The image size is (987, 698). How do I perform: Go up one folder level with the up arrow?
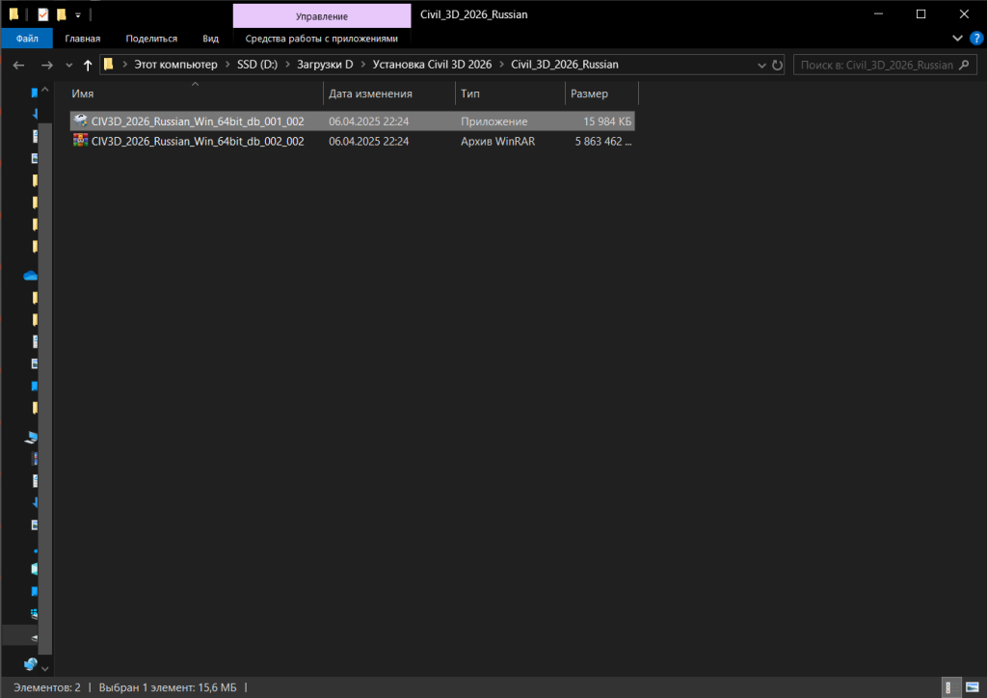[88, 65]
